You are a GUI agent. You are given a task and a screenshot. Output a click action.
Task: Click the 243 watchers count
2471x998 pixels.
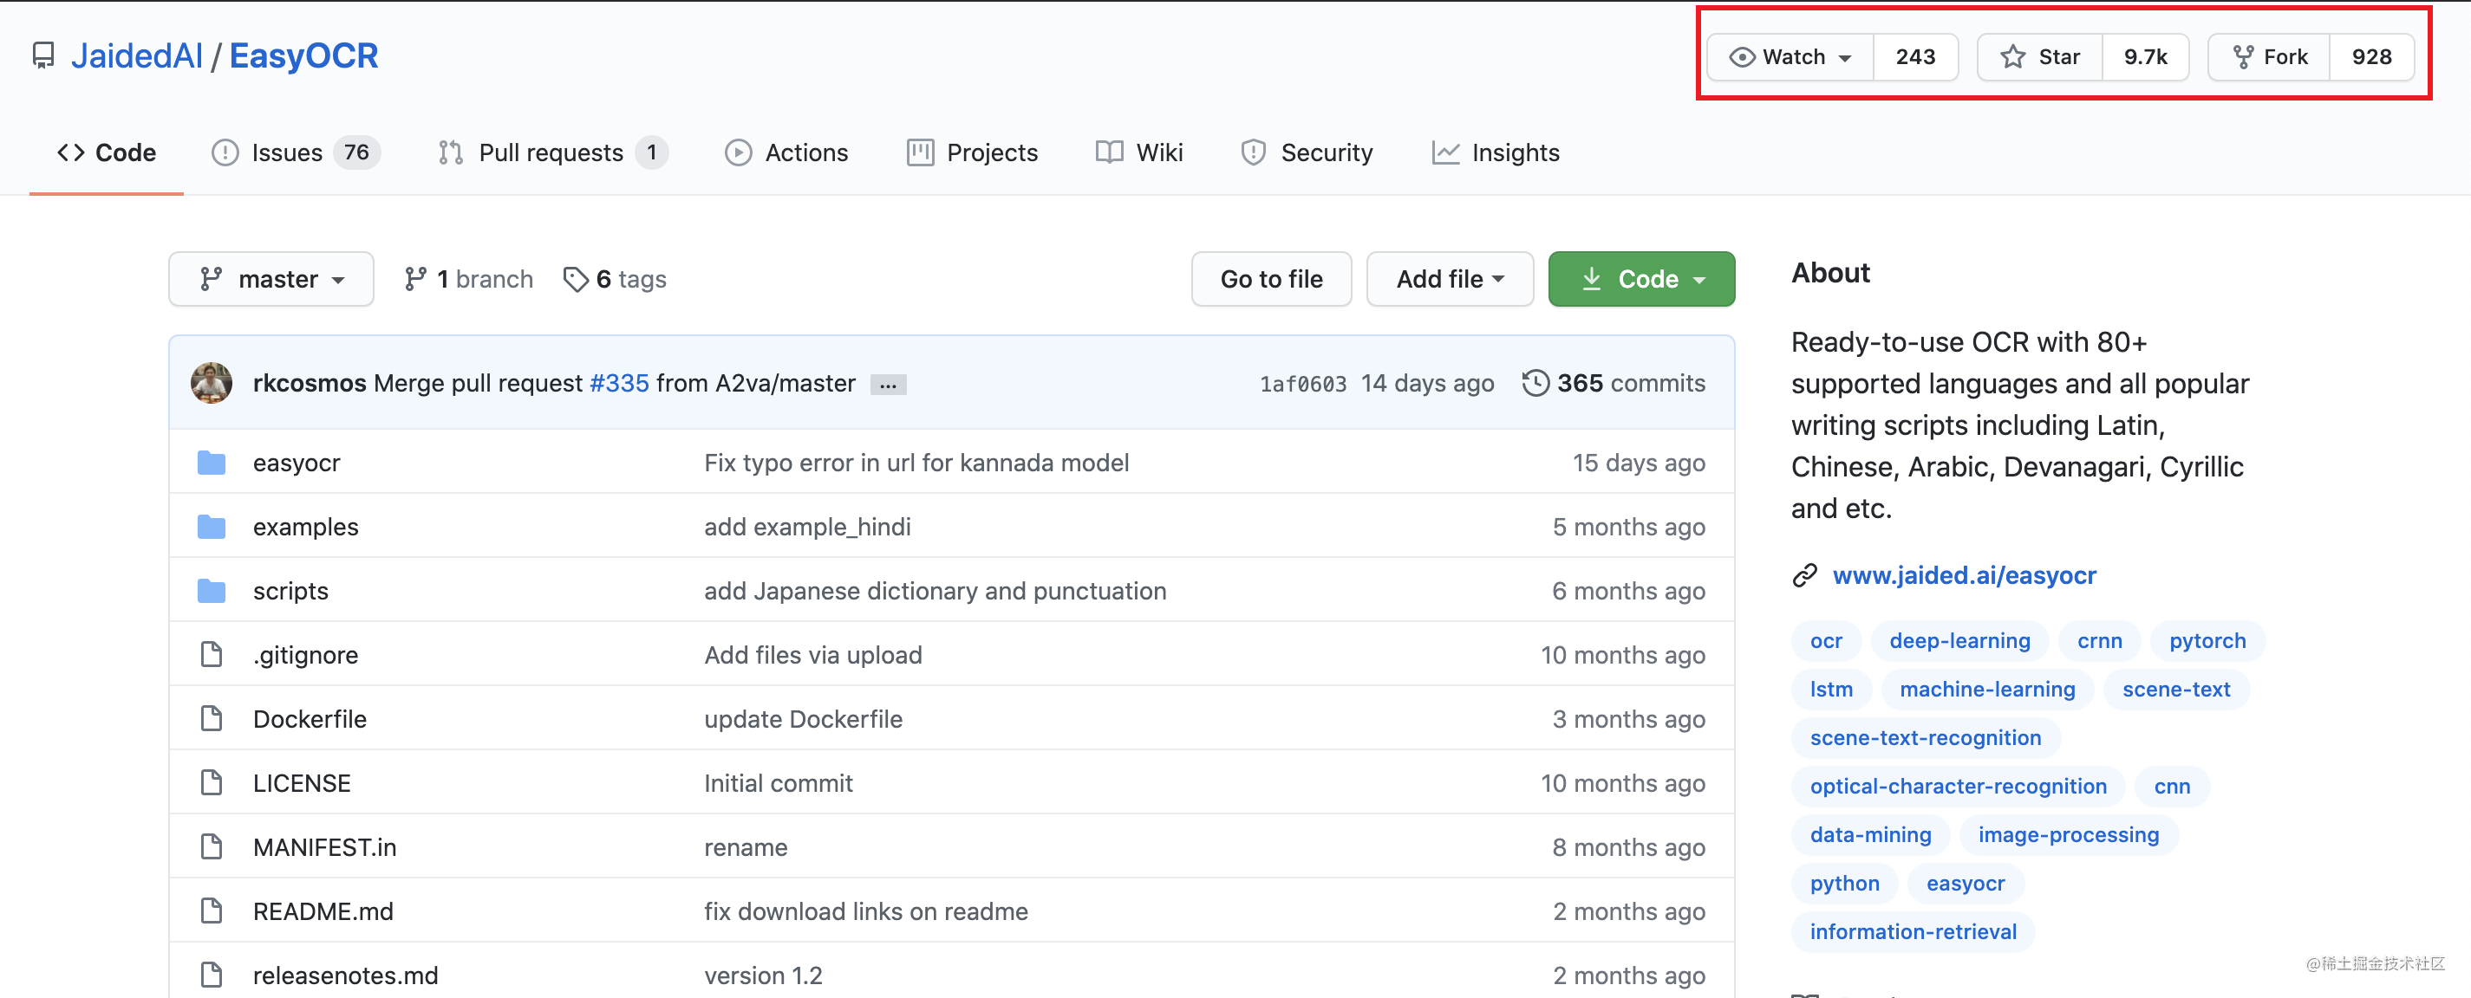point(1914,57)
